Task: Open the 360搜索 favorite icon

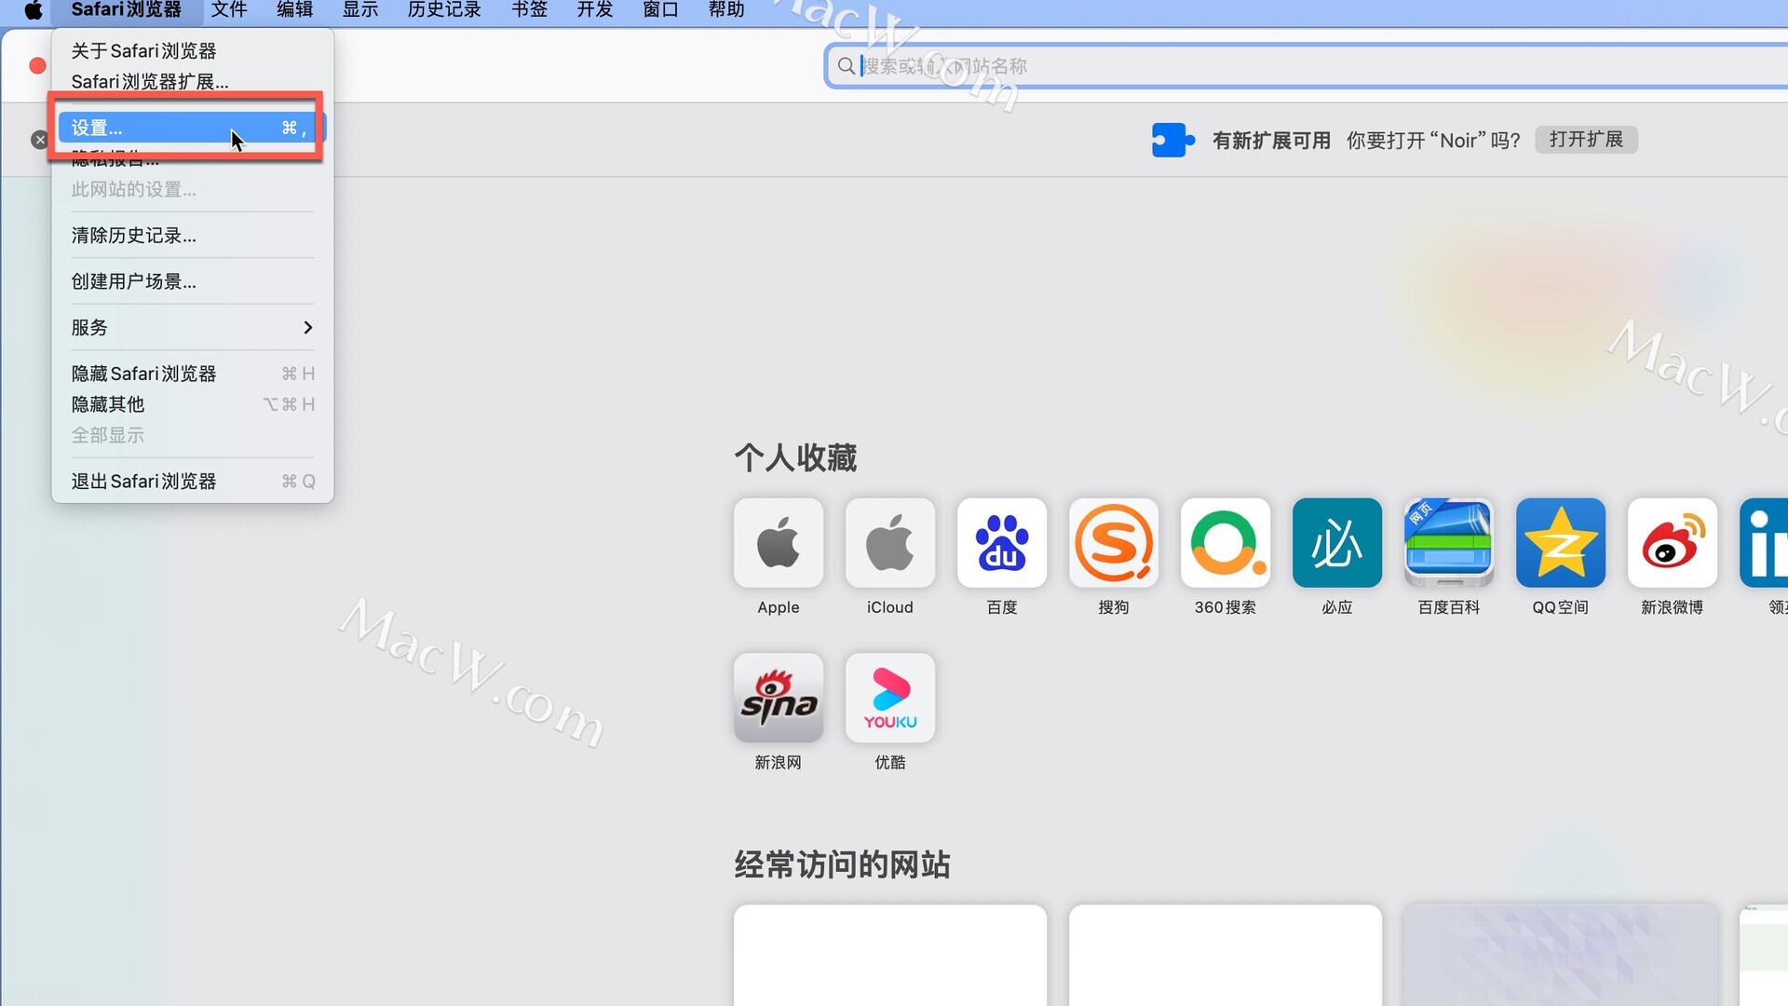Action: [x=1226, y=543]
